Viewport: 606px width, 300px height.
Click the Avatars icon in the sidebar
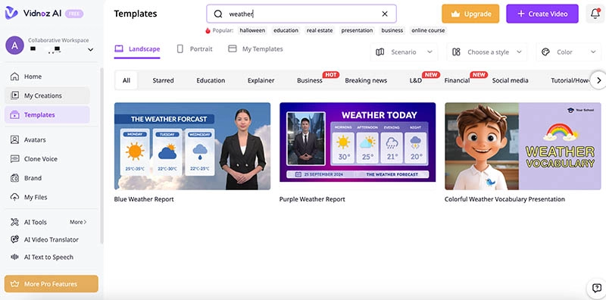coord(14,139)
